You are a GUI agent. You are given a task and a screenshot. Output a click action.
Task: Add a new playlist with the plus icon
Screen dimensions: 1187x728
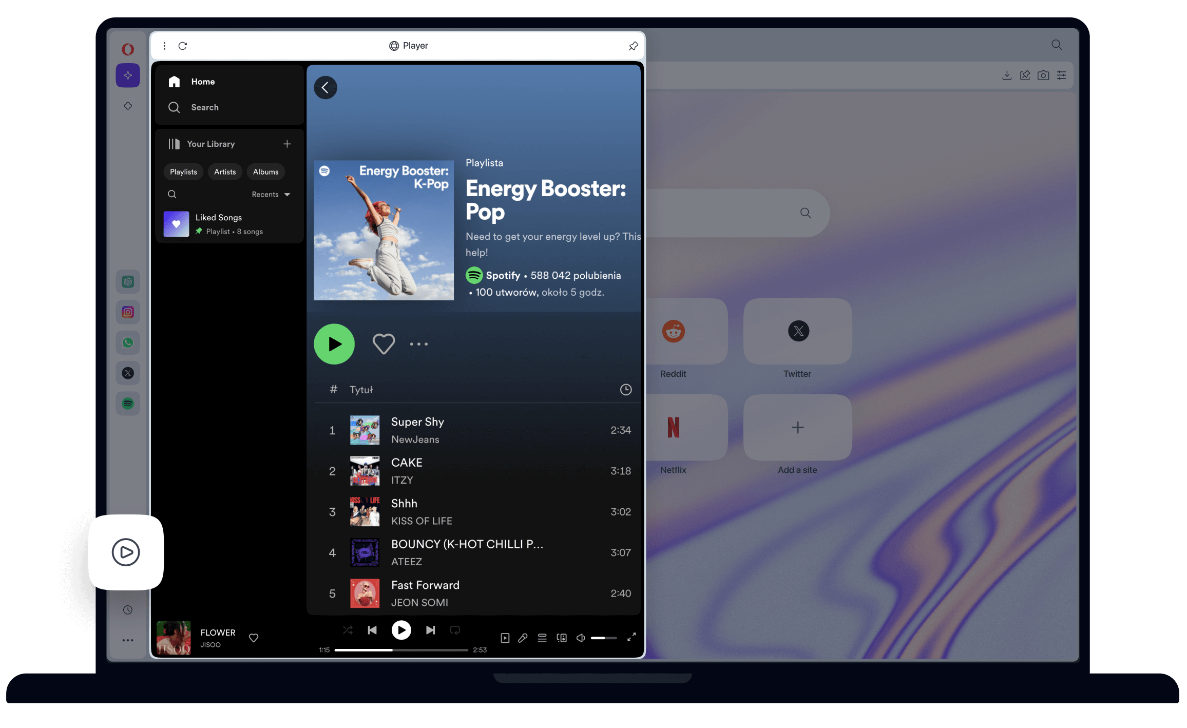click(x=287, y=144)
